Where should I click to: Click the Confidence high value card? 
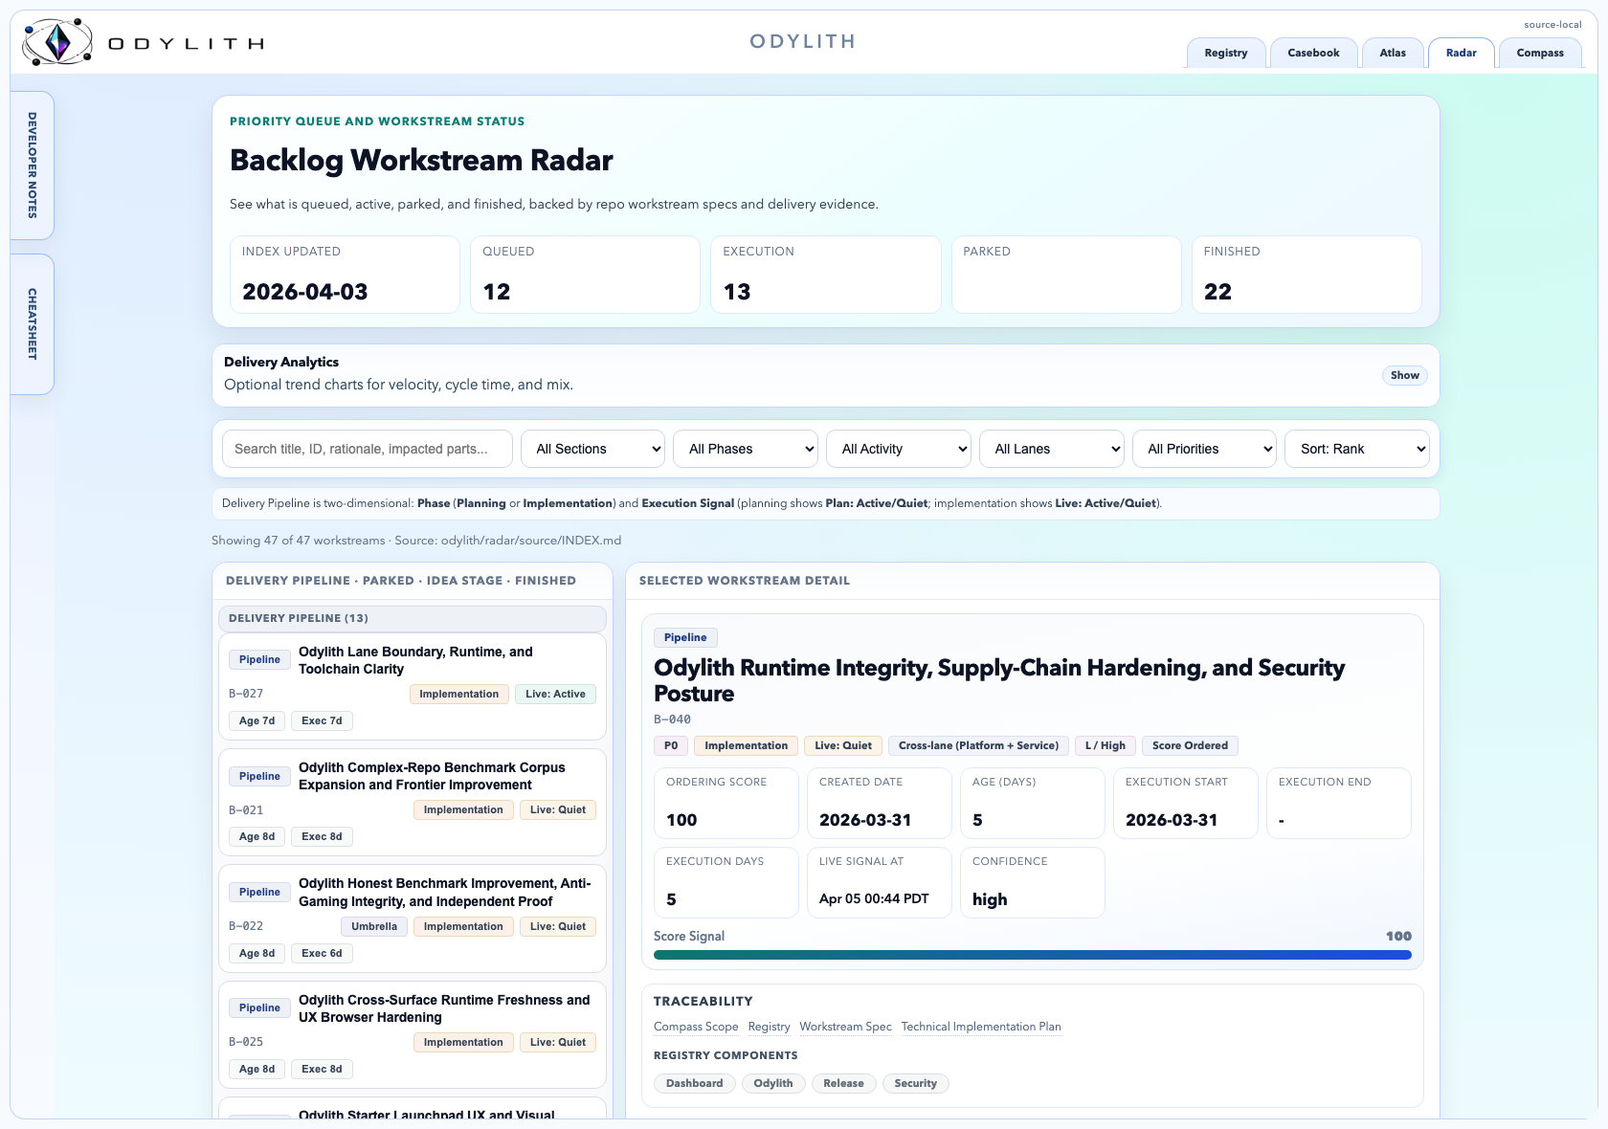(x=1033, y=882)
